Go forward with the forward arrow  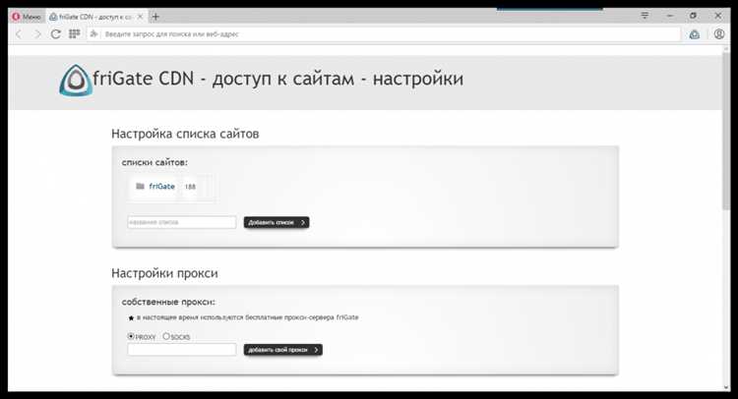click(x=37, y=33)
